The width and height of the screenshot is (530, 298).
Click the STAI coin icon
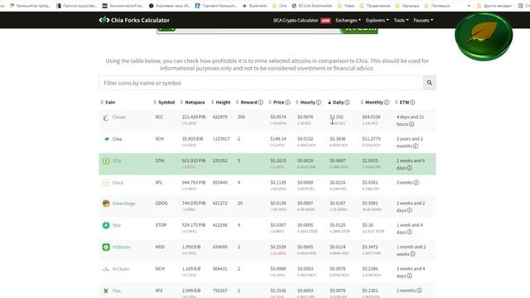106,161
